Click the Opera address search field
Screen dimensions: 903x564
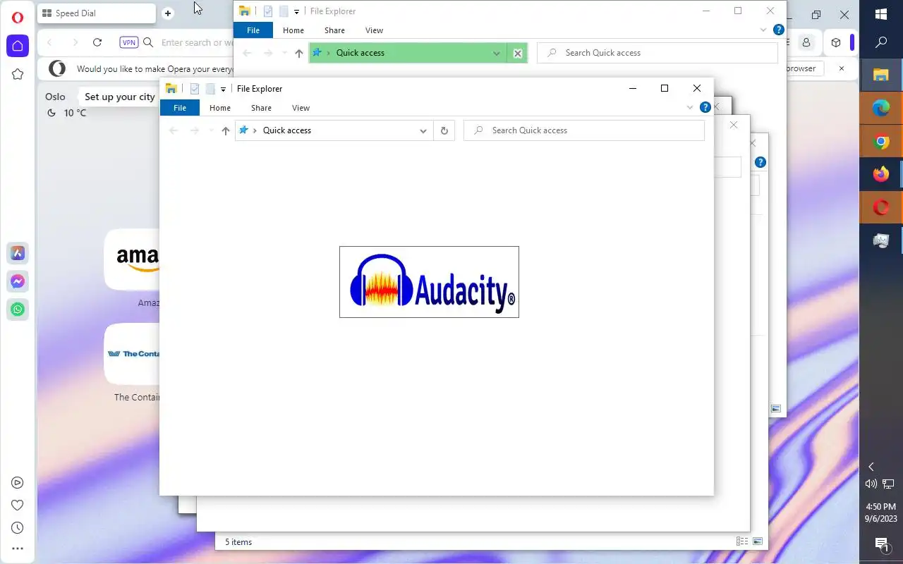198,42
